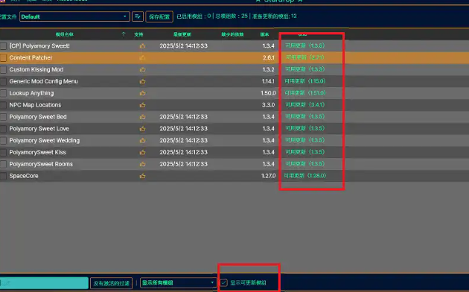The height and width of the screenshot is (292, 469).
Task: Click version 3.3.0 in NPC Map Locations row
Action: pyautogui.click(x=268, y=105)
